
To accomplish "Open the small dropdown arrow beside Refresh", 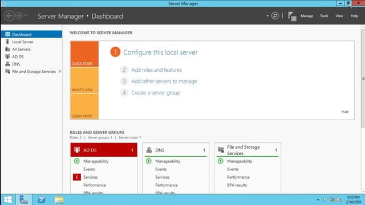I will 267,16.
